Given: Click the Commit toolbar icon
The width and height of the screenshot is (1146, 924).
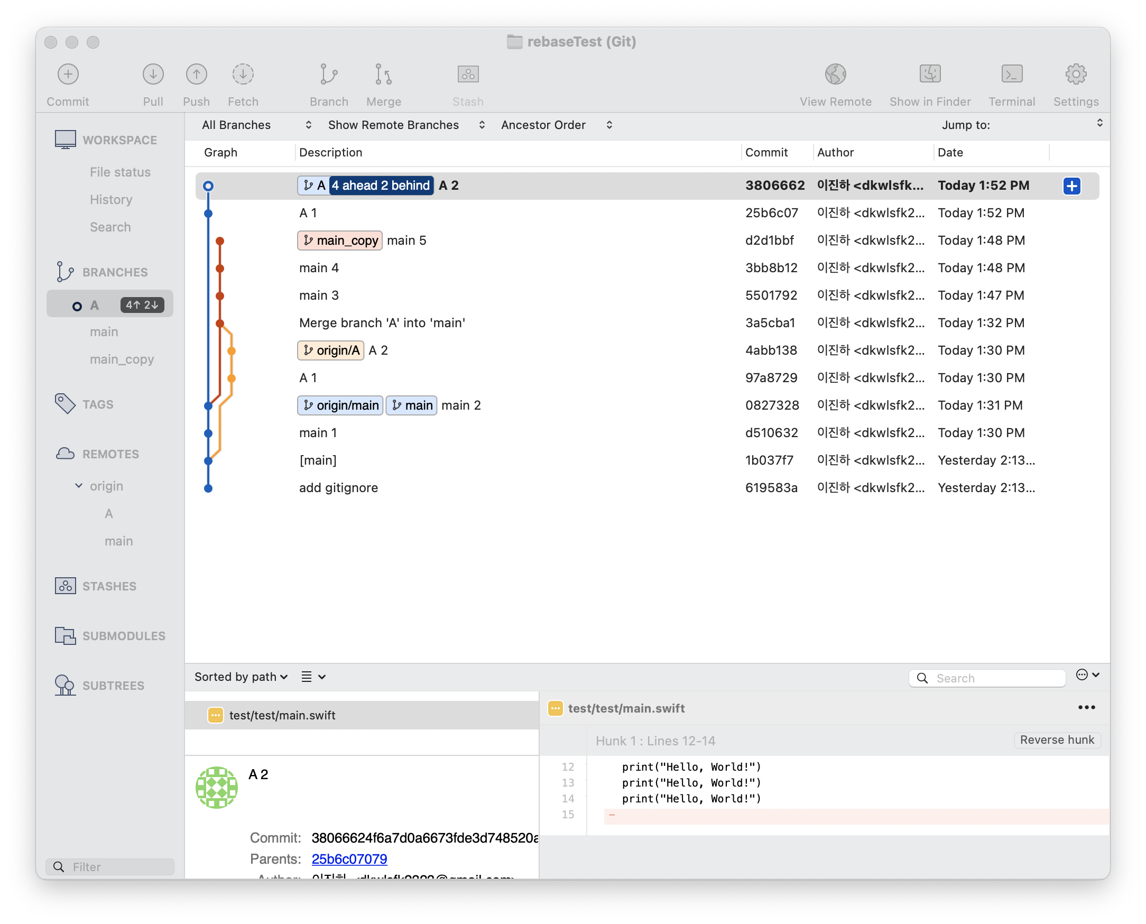Looking at the screenshot, I should click(68, 75).
